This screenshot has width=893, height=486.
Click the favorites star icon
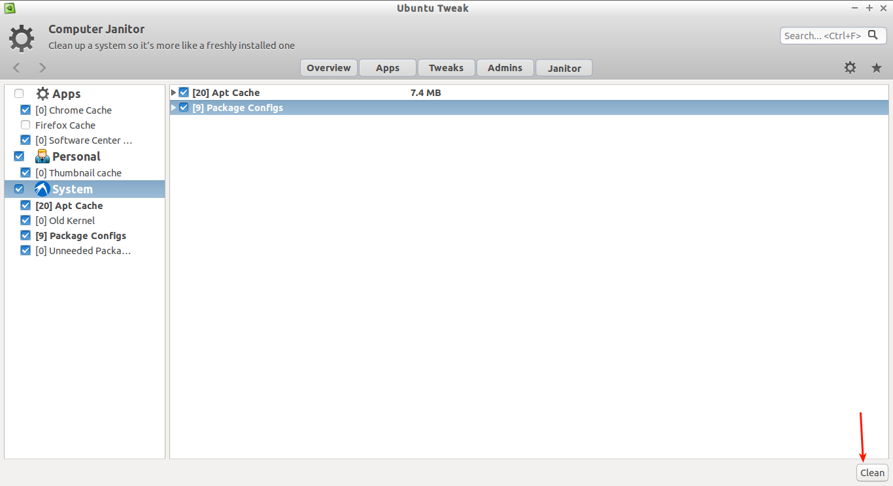pyautogui.click(x=877, y=68)
